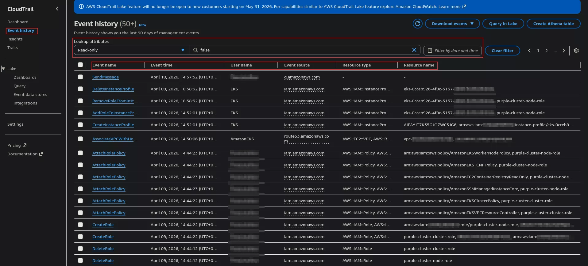Open Filter by date and time picker
588x266 pixels.
pos(453,51)
